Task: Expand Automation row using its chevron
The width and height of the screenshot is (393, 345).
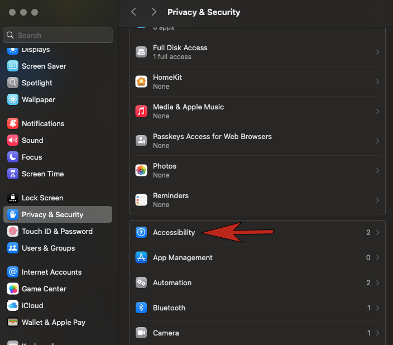Action: [377, 282]
